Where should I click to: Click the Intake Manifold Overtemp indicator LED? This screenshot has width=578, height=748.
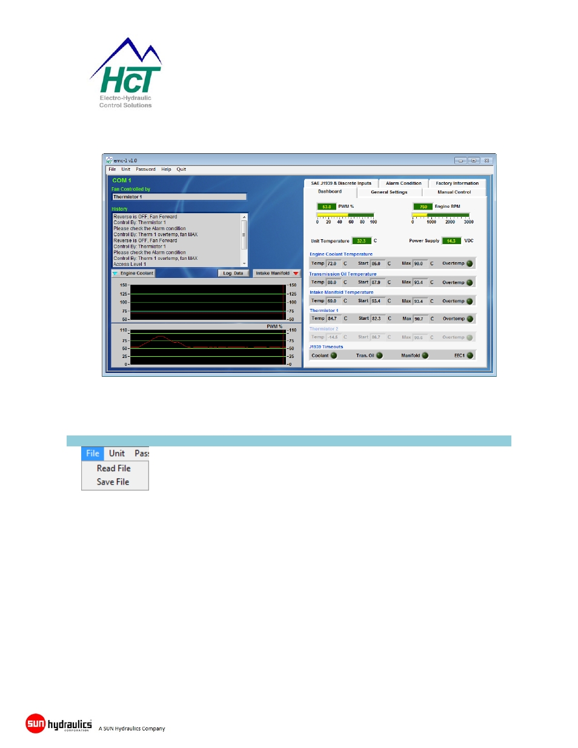coord(470,301)
